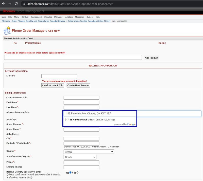The image size is (203, 181).
Task: Click the Account Information heading
Action: 16,71
